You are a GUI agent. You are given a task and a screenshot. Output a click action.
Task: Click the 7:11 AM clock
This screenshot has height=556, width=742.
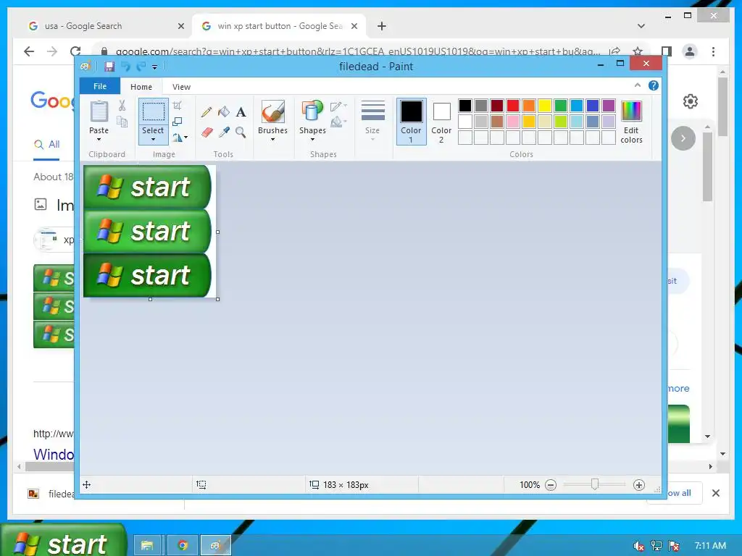(x=710, y=546)
